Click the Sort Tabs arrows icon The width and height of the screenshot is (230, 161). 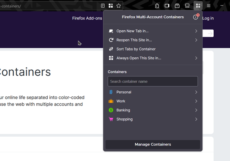[111, 49]
